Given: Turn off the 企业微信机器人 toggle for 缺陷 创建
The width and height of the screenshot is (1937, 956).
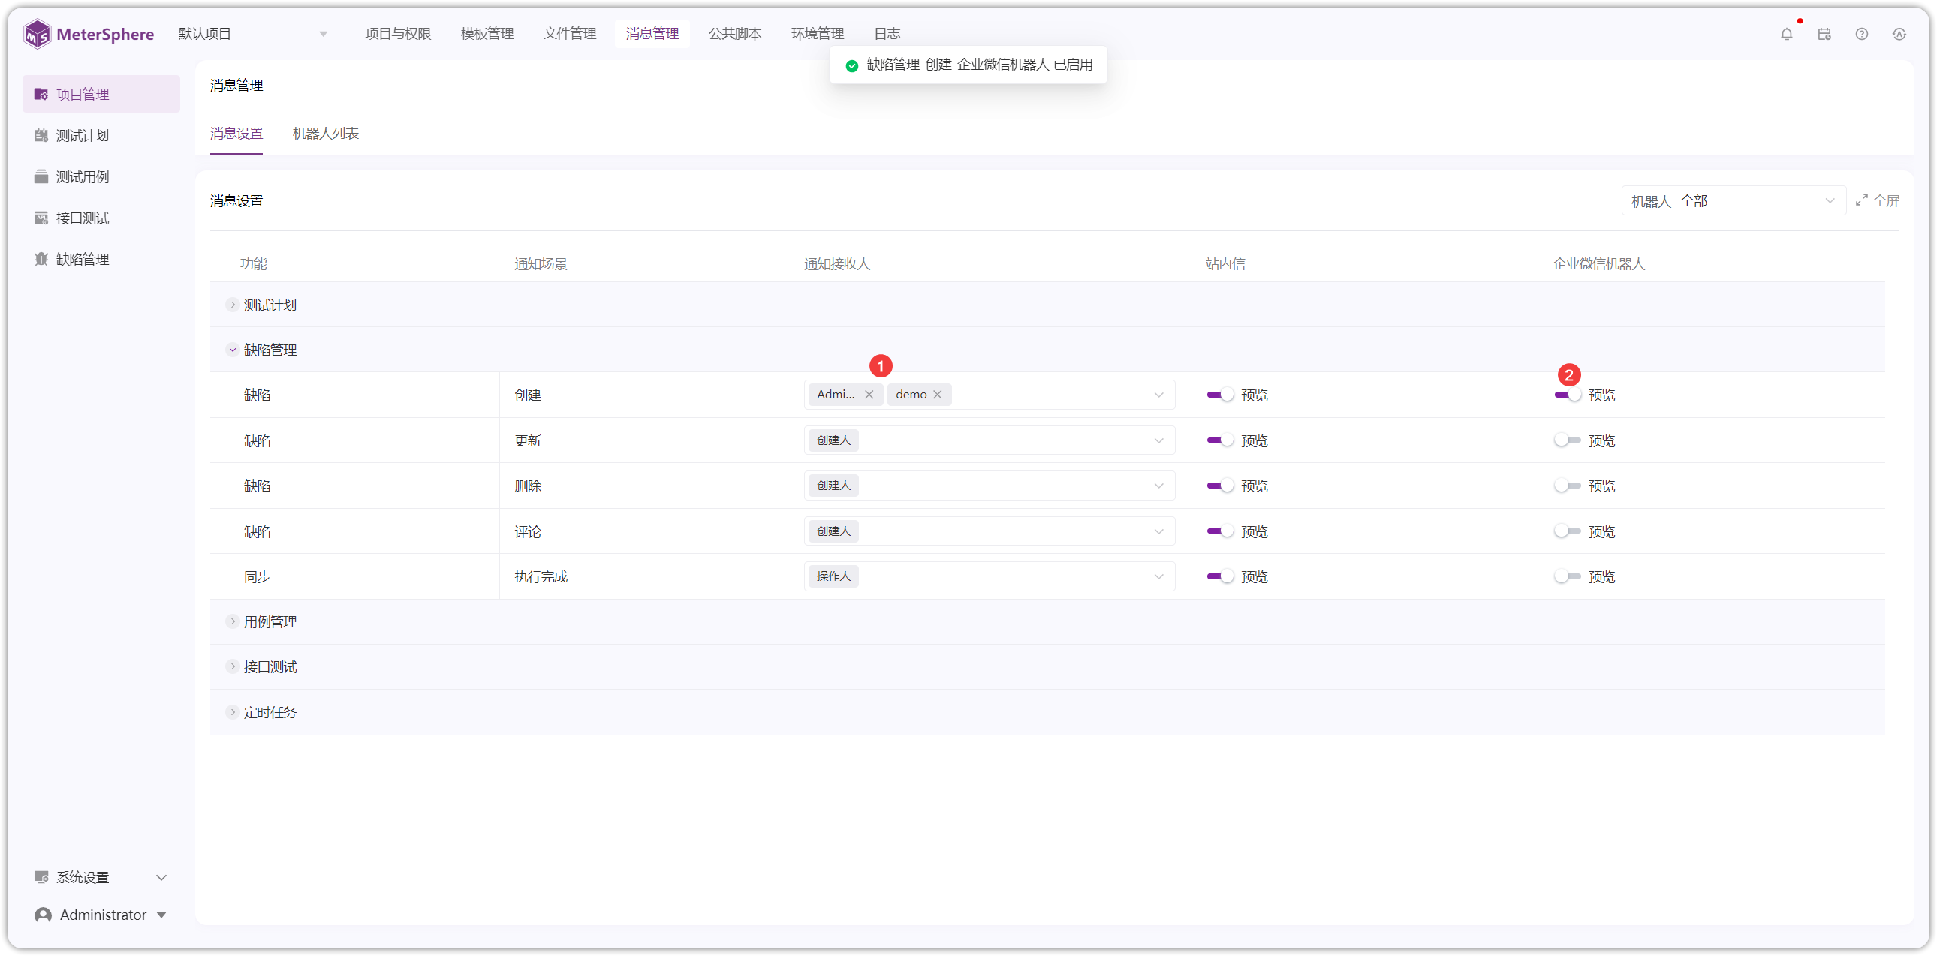Looking at the screenshot, I should pyautogui.click(x=1567, y=395).
